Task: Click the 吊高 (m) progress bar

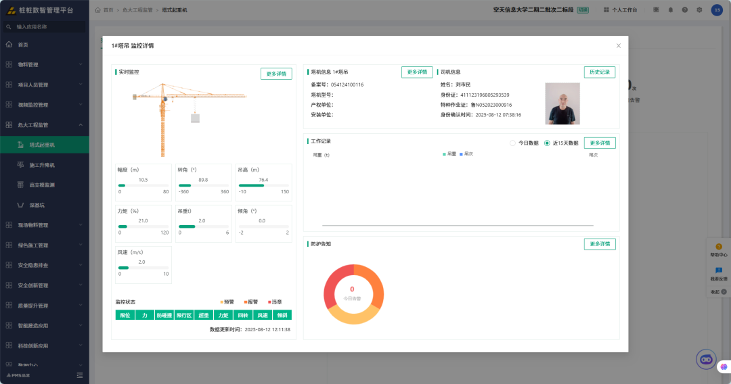Action: 264,186
